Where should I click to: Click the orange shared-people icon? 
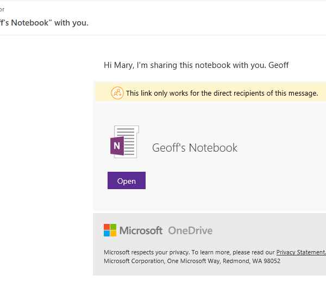tap(117, 93)
